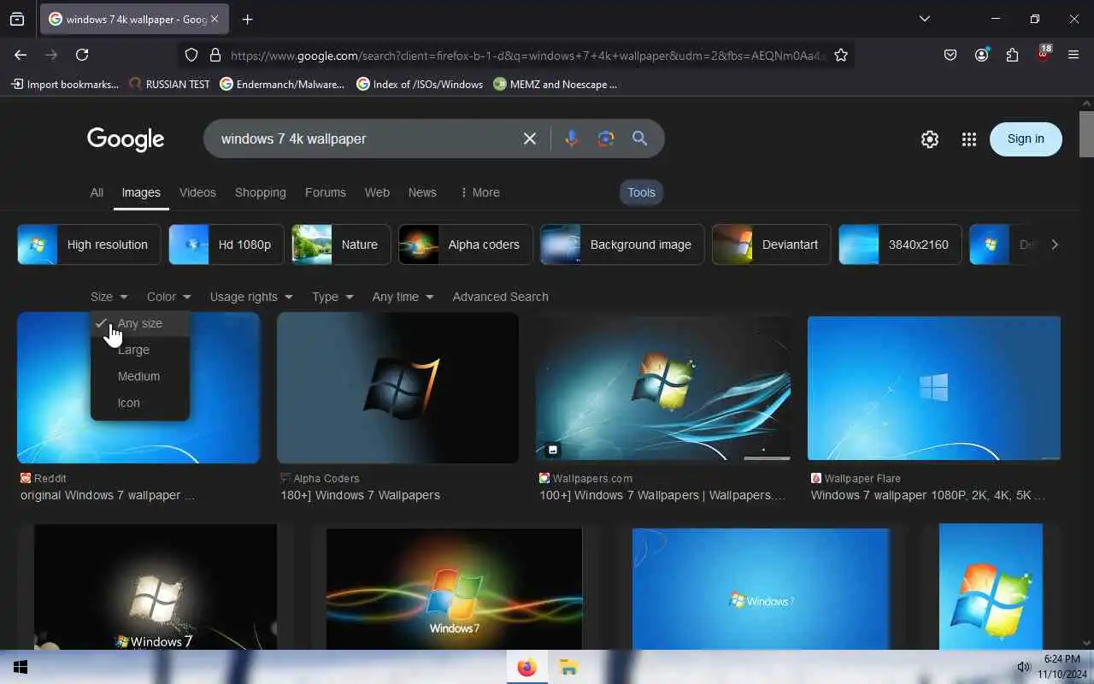Open the Windows Start button
The width and height of the screenshot is (1094, 684).
coord(21,667)
